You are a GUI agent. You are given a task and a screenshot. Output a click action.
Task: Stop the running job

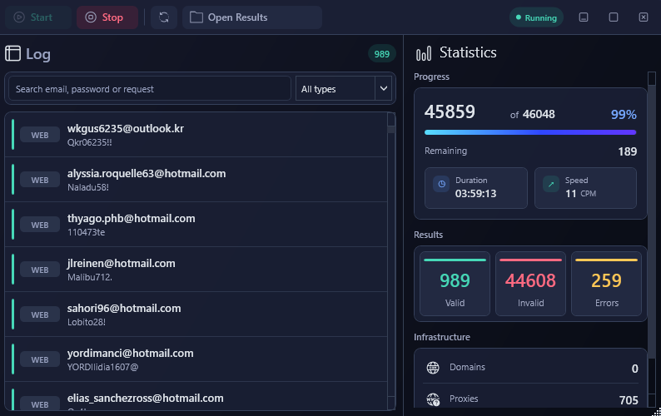pyautogui.click(x=107, y=17)
